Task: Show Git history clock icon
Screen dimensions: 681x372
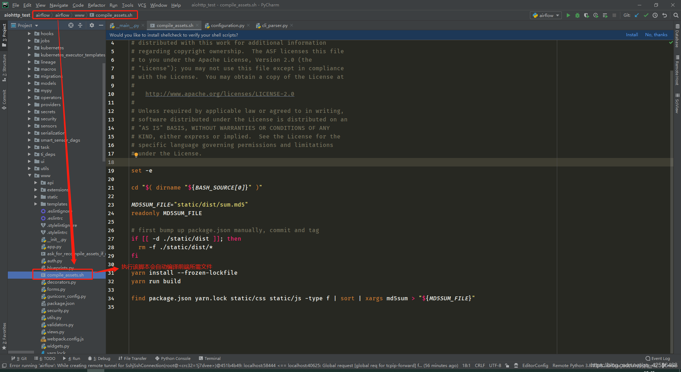Action: click(x=655, y=15)
